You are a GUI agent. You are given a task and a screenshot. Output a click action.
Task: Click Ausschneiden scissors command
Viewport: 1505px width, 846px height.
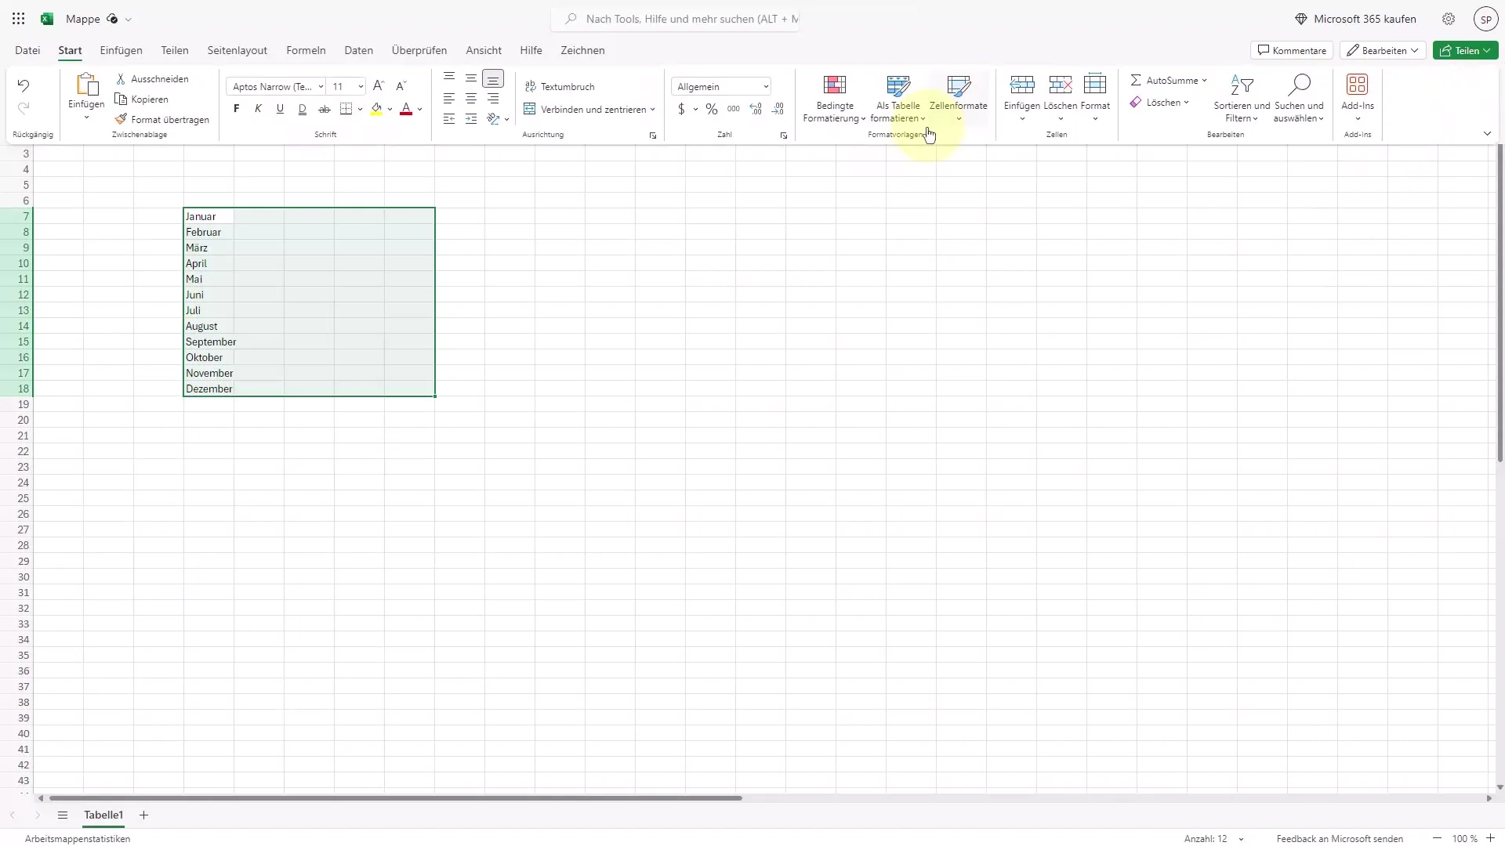click(x=152, y=79)
